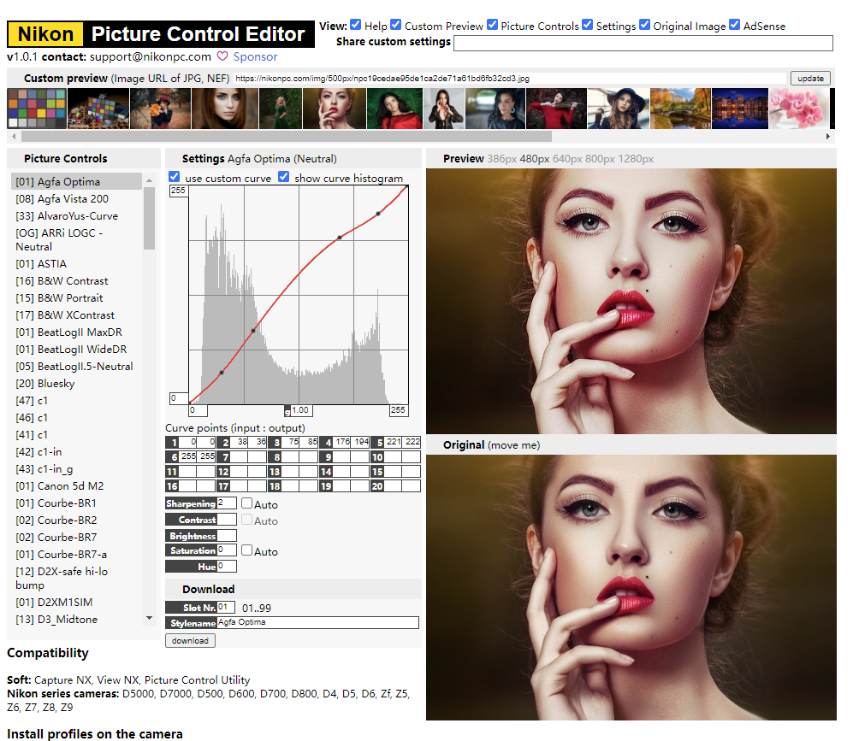Click the gamma 1.00 value box
This screenshot has height=741, width=853.
pos(301,411)
